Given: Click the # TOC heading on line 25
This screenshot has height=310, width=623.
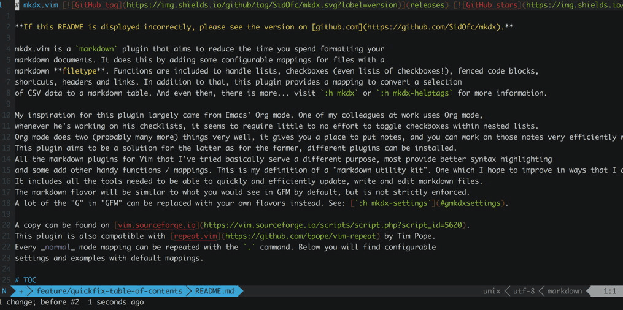Looking at the screenshot, I should point(26,280).
